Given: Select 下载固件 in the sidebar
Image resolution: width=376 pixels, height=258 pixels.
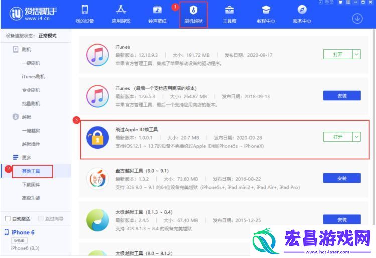Looking at the screenshot, I should click(x=31, y=184).
